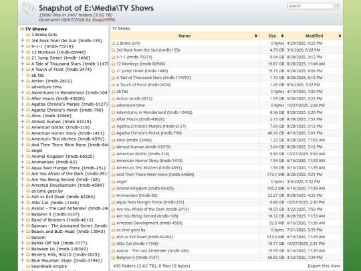The width and height of the screenshot is (361, 271).
Task: Click folder icon of Alice table row
Action: [113, 140]
